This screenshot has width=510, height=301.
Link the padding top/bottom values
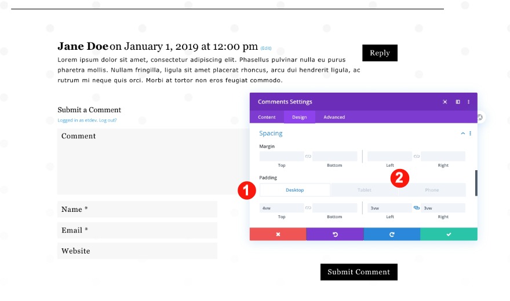[x=308, y=208]
